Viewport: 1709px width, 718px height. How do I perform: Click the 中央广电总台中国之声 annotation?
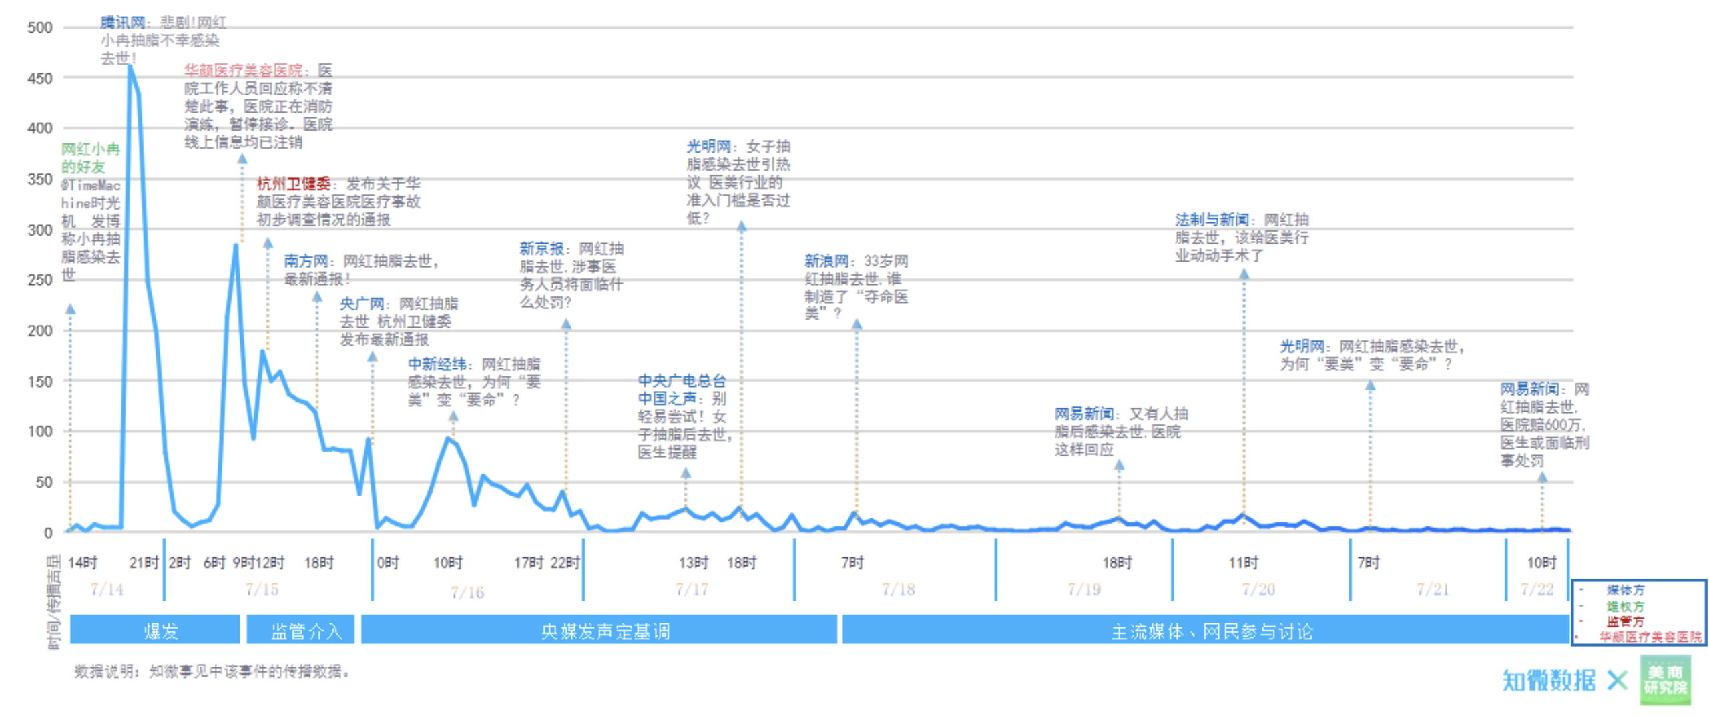tap(684, 416)
